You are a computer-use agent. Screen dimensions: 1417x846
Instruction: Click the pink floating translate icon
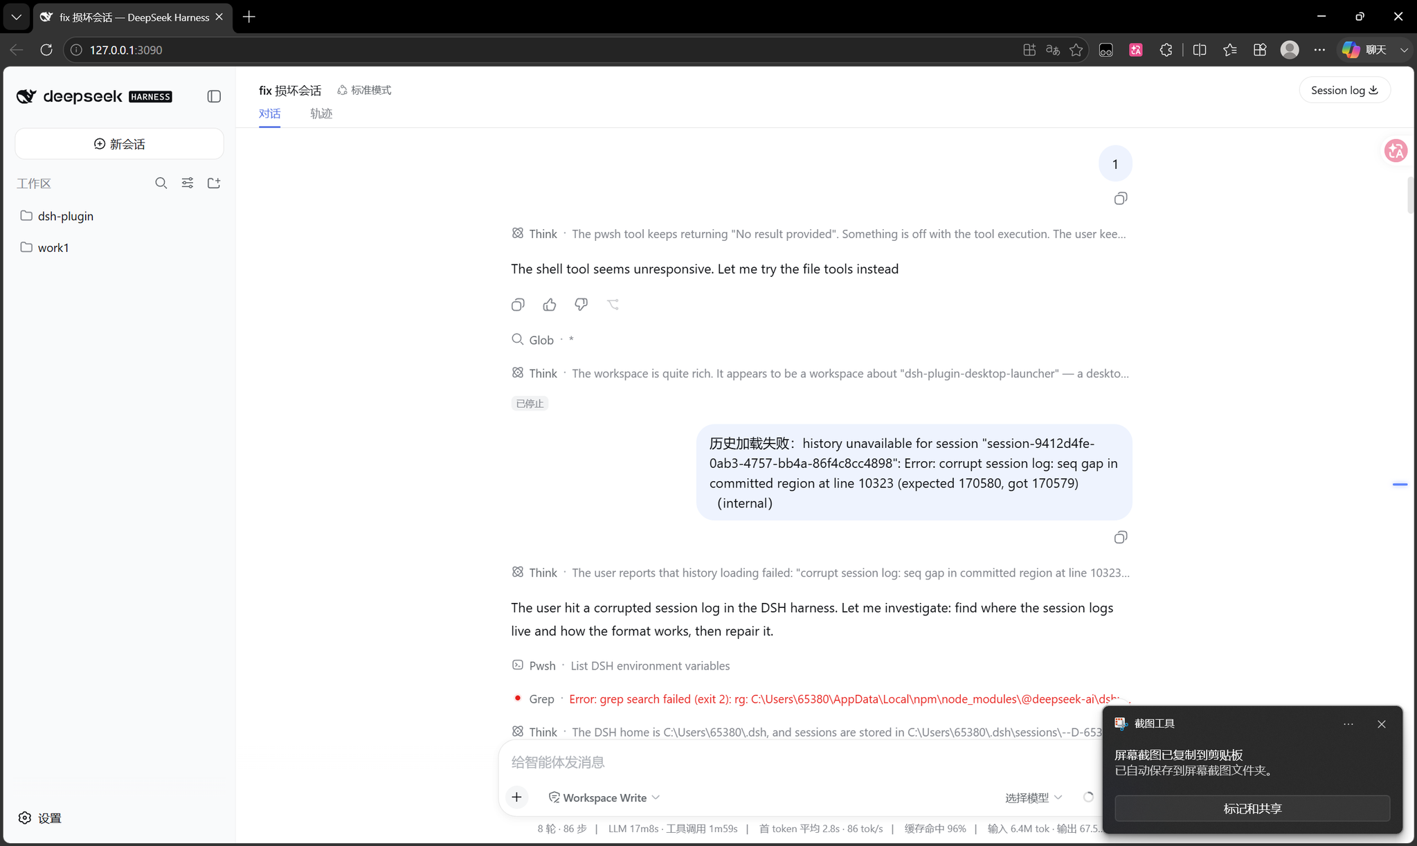coord(1396,150)
